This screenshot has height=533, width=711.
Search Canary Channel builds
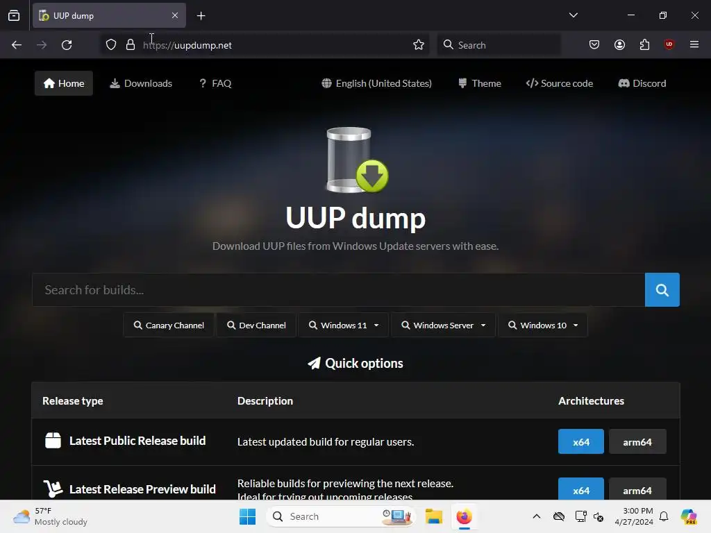tap(169, 325)
